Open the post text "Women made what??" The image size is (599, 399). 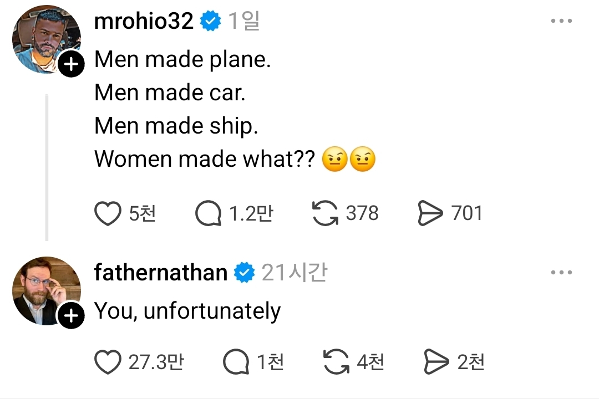[x=207, y=160]
